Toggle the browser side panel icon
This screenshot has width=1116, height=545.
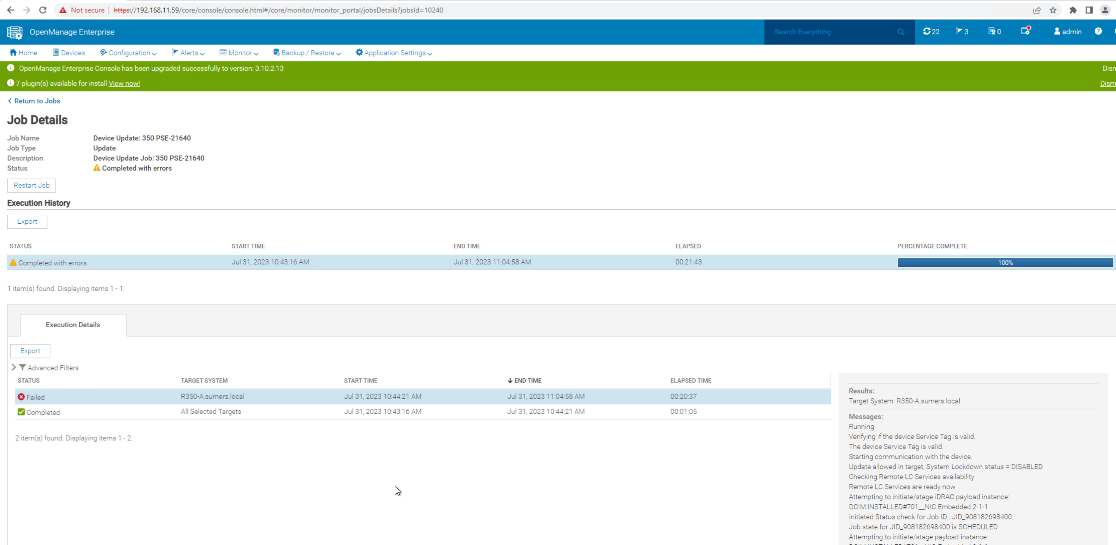click(x=1089, y=10)
